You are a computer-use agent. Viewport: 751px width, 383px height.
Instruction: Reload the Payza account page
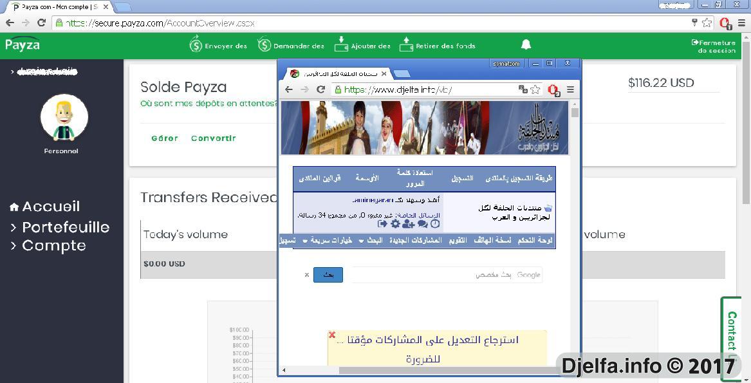[x=42, y=23]
